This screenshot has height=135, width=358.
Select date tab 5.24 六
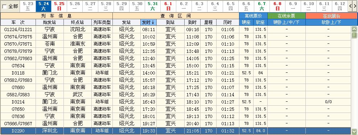[x=44, y=6]
